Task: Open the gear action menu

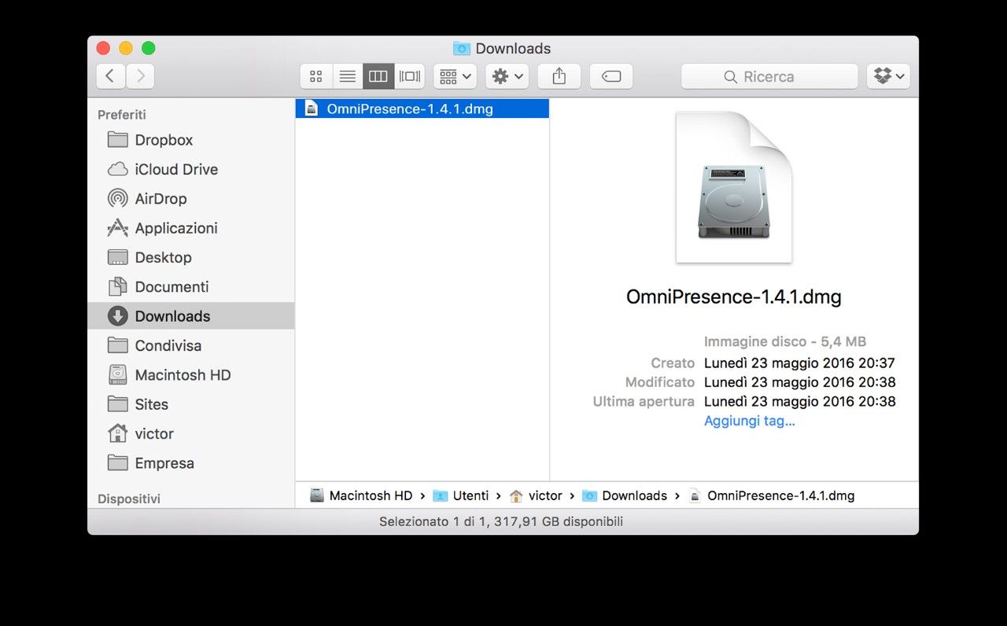Action: 507,76
